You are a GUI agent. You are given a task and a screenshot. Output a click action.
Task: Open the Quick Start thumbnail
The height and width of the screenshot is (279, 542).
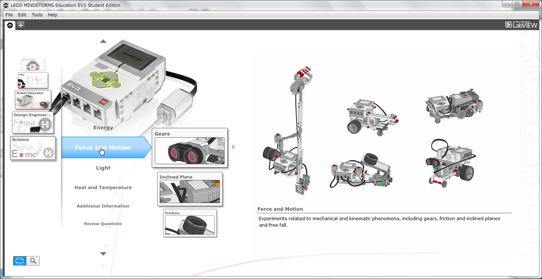pyautogui.click(x=33, y=64)
